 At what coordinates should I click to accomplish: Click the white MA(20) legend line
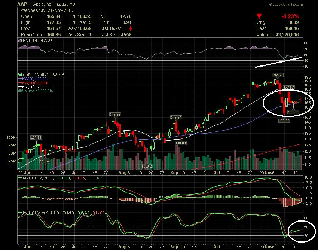20,87
